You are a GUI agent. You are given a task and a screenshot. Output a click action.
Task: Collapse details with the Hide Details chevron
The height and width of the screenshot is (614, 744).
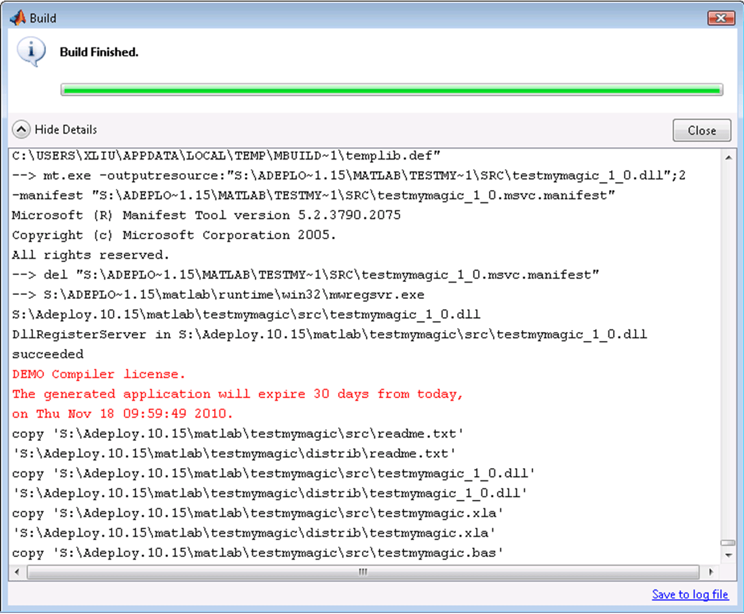21,130
